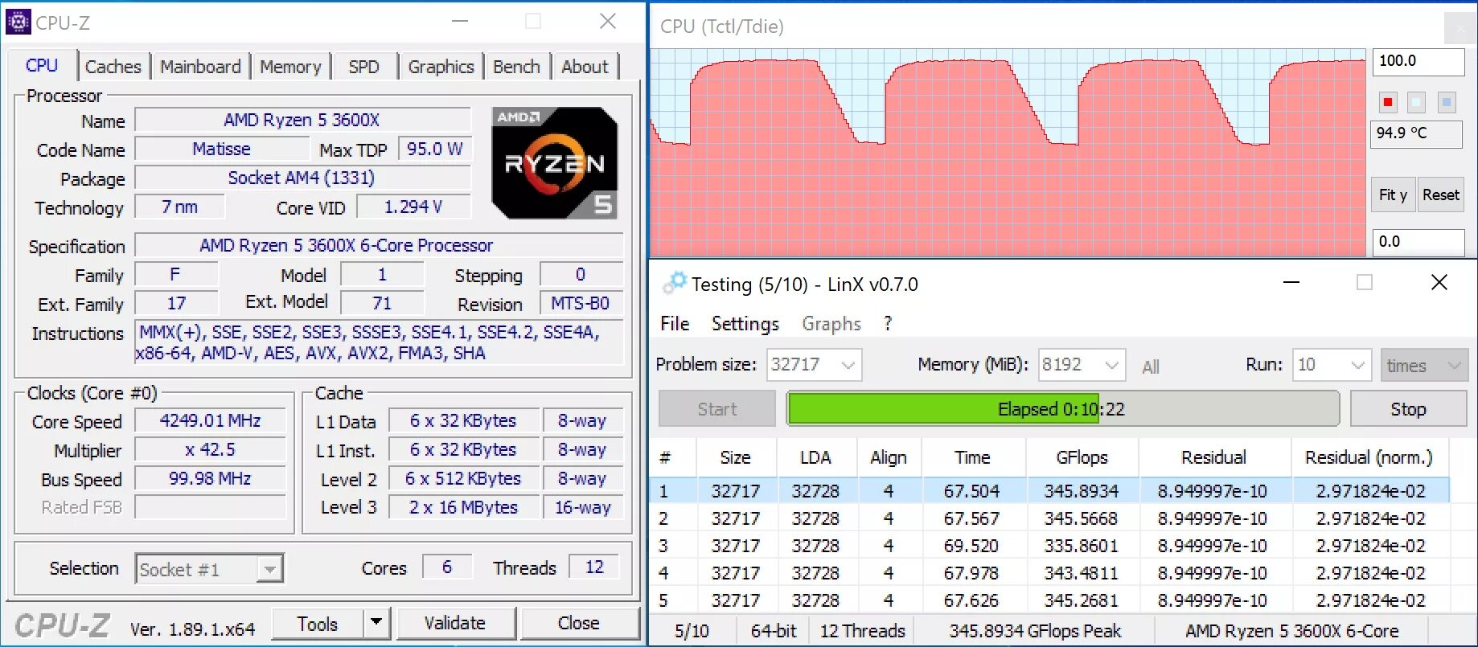Click the Max TDP 95.0 W value

pyautogui.click(x=434, y=149)
